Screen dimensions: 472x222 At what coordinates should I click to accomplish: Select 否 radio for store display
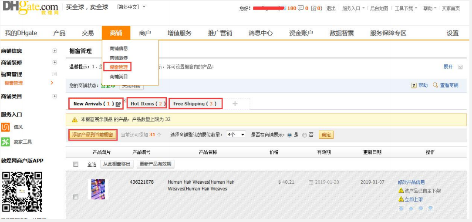click(304, 135)
